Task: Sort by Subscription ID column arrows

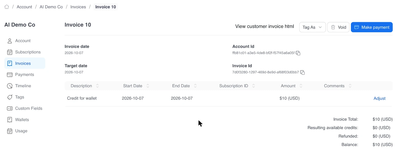Action: coord(254,86)
